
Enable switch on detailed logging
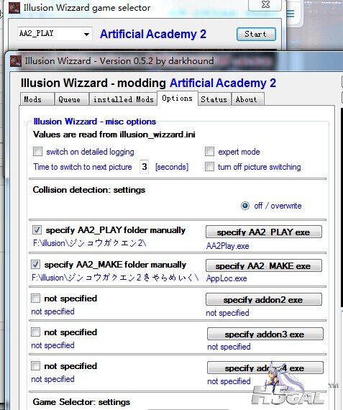(37, 151)
